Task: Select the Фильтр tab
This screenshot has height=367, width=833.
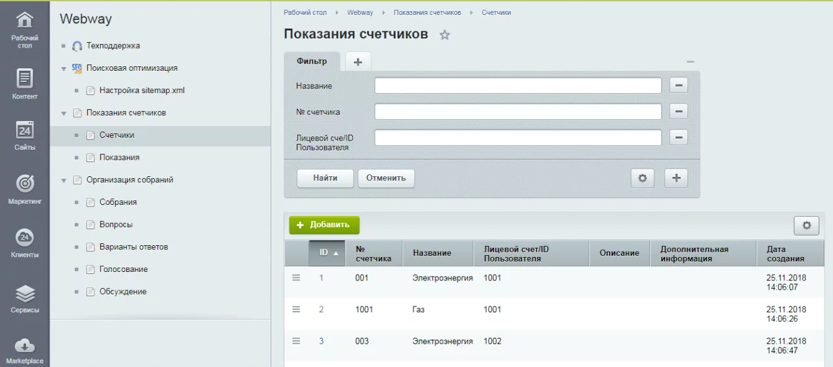Action: pyautogui.click(x=312, y=61)
